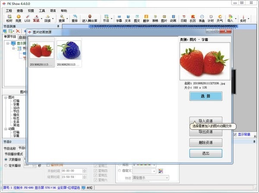Open the 导入 dropdown arrow
The width and height of the screenshot is (259, 193).
[236, 18]
